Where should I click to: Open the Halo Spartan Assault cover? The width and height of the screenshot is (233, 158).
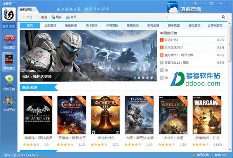click(x=139, y=115)
